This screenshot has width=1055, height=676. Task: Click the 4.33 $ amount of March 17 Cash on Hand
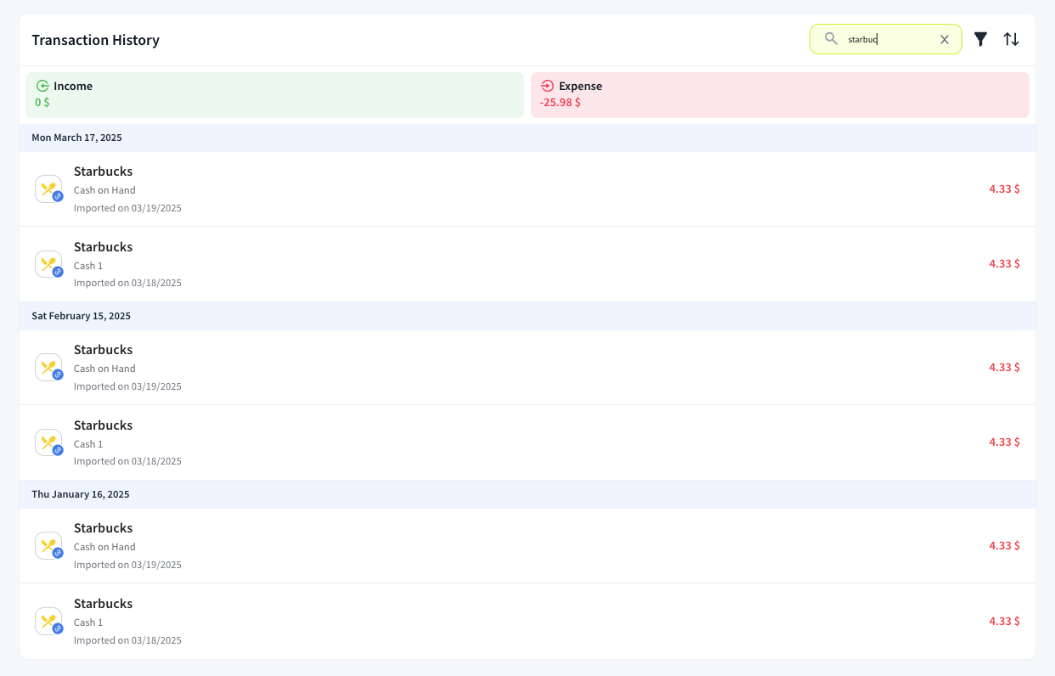pyautogui.click(x=1004, y=189)
